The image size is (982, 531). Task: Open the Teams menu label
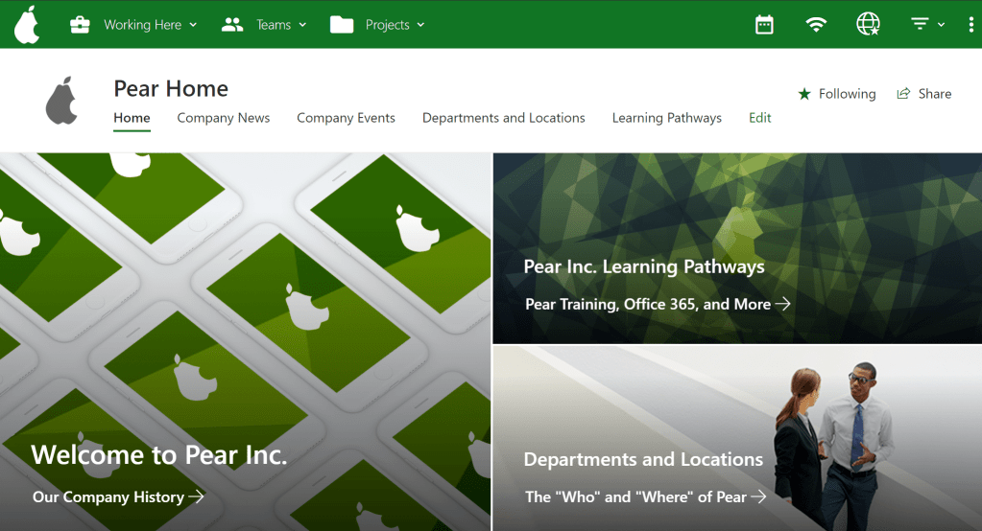pyautogui.click(x=274, y=25)
